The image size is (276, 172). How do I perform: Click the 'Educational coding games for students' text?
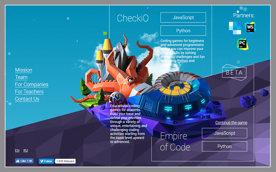click(x=128, y=124)
